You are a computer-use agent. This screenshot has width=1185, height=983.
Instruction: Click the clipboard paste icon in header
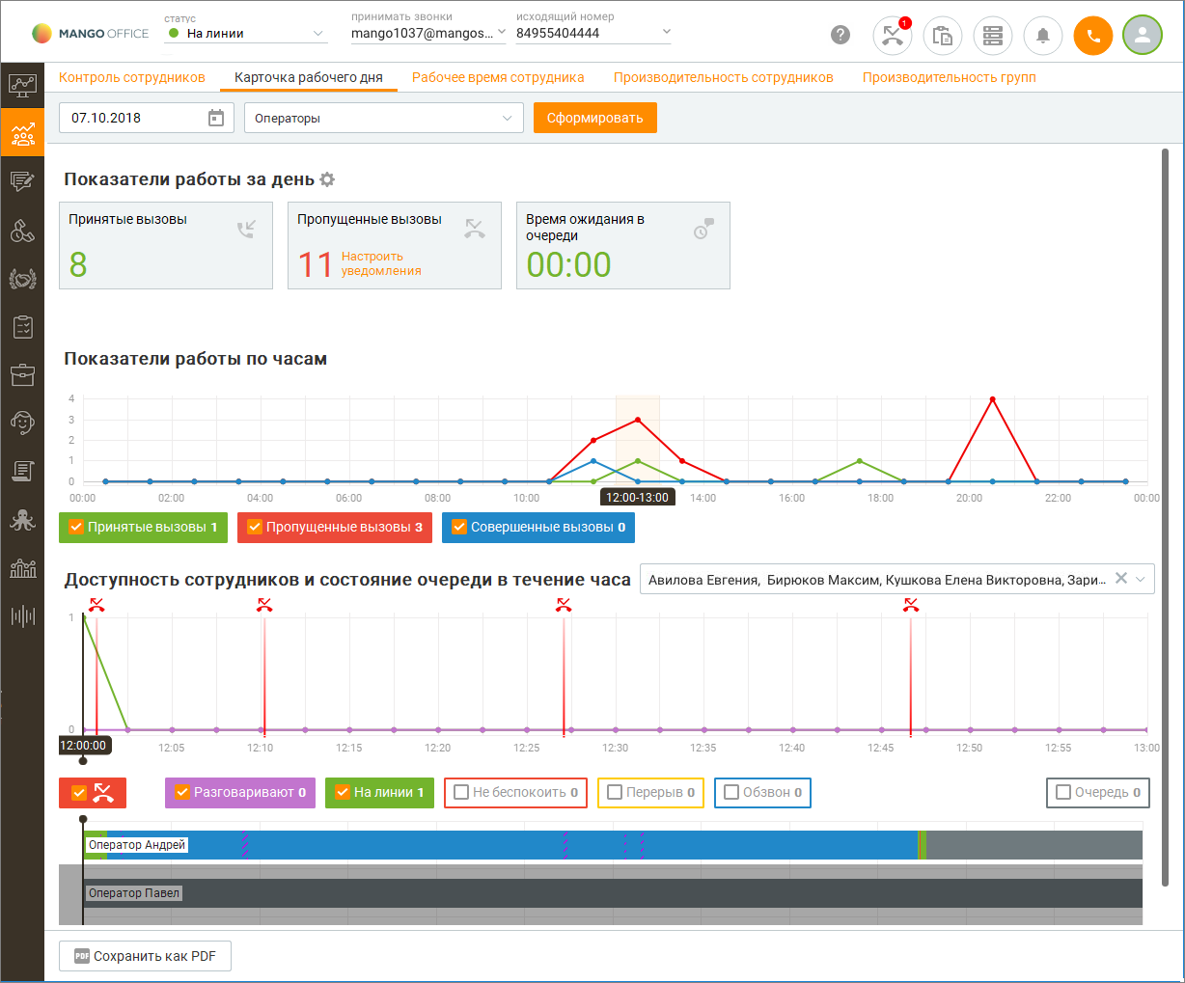pyautogui.click(x=943, y=36)
